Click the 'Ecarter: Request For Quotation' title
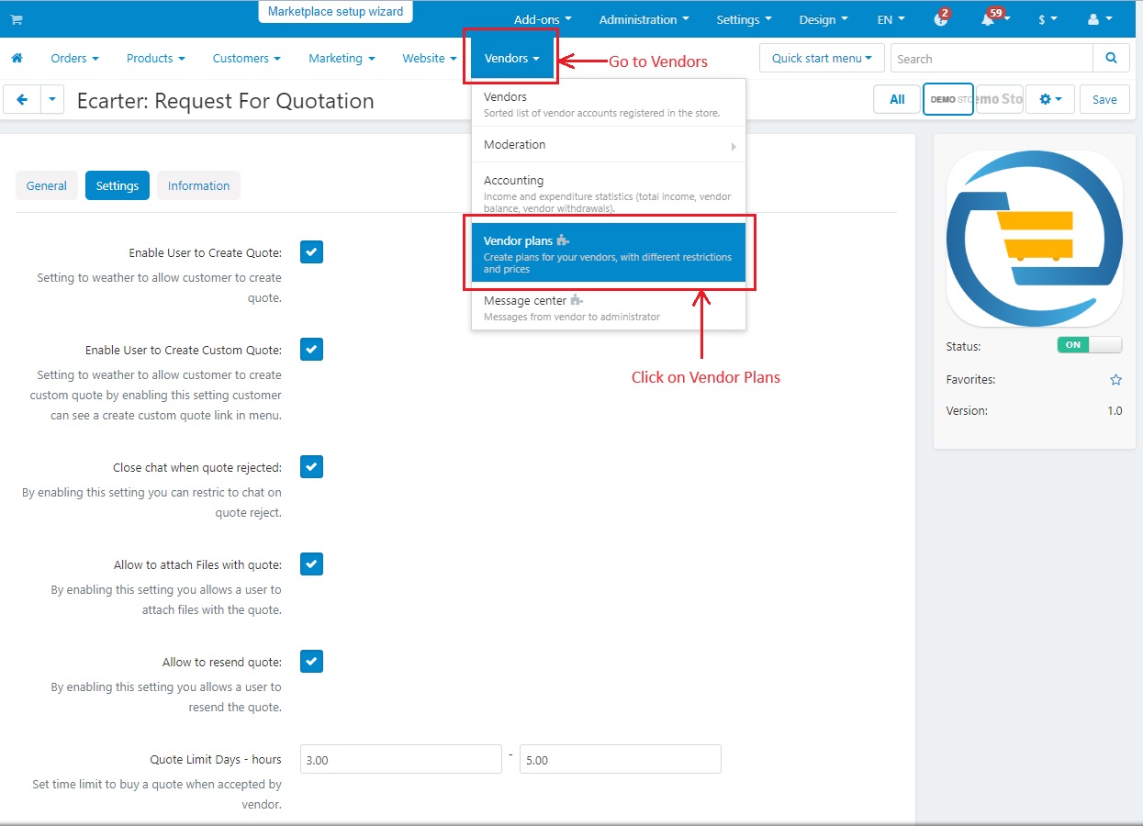This screenshot has height=826, width=1143. tap(226, 100)
